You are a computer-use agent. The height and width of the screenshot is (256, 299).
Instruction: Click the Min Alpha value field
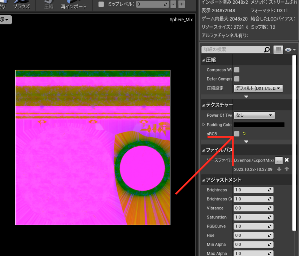coord(253,245)
